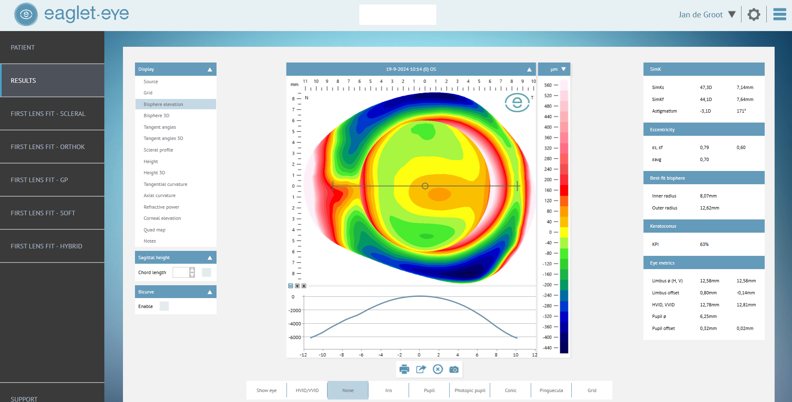This screenshot has width=792, height=402.
Task: Click the double-up arrow icon under the map
Action: 304,286
